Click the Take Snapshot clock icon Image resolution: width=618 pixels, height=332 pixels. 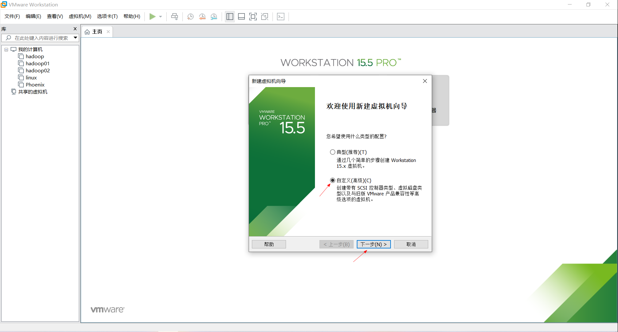190,16
